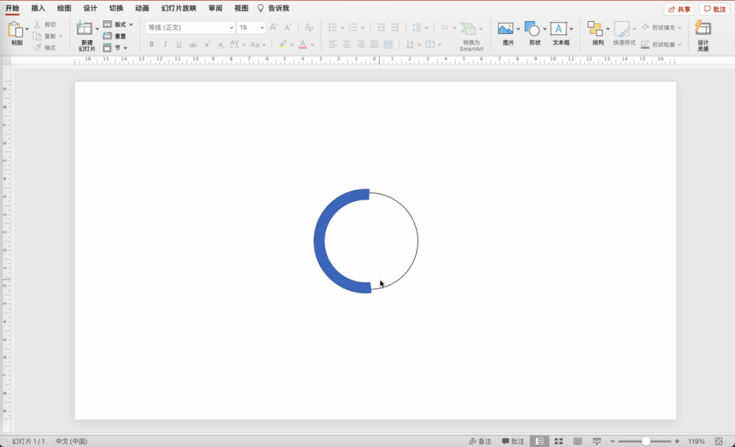Insert a picture with the 图片 icon
This screenshot has width=735, height=447.
pyautogui.click(x=506, y=29)
